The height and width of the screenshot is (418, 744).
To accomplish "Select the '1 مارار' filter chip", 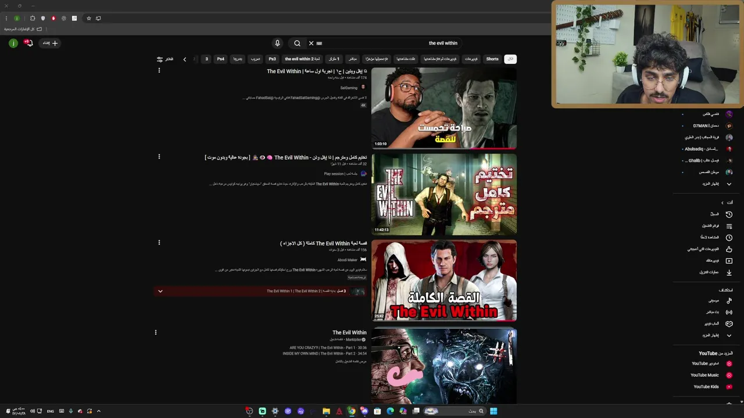I will coord(334,59).
